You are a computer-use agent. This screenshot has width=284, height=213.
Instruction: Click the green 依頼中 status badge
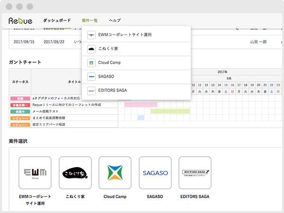[x=20, y=112]
